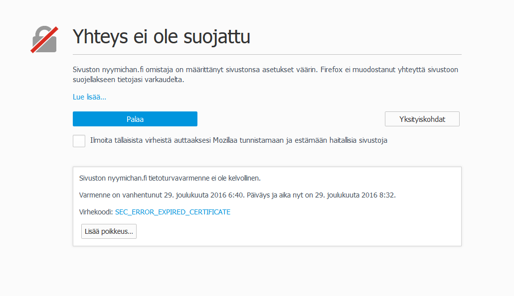Click the 'Virhekoodi:' label text
Screen dimensions: 514x296
(x=96, y=212)
